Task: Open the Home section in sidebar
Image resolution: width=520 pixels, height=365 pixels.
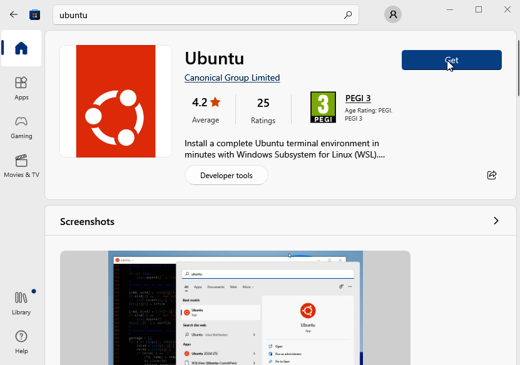Action: coord(21,48)
